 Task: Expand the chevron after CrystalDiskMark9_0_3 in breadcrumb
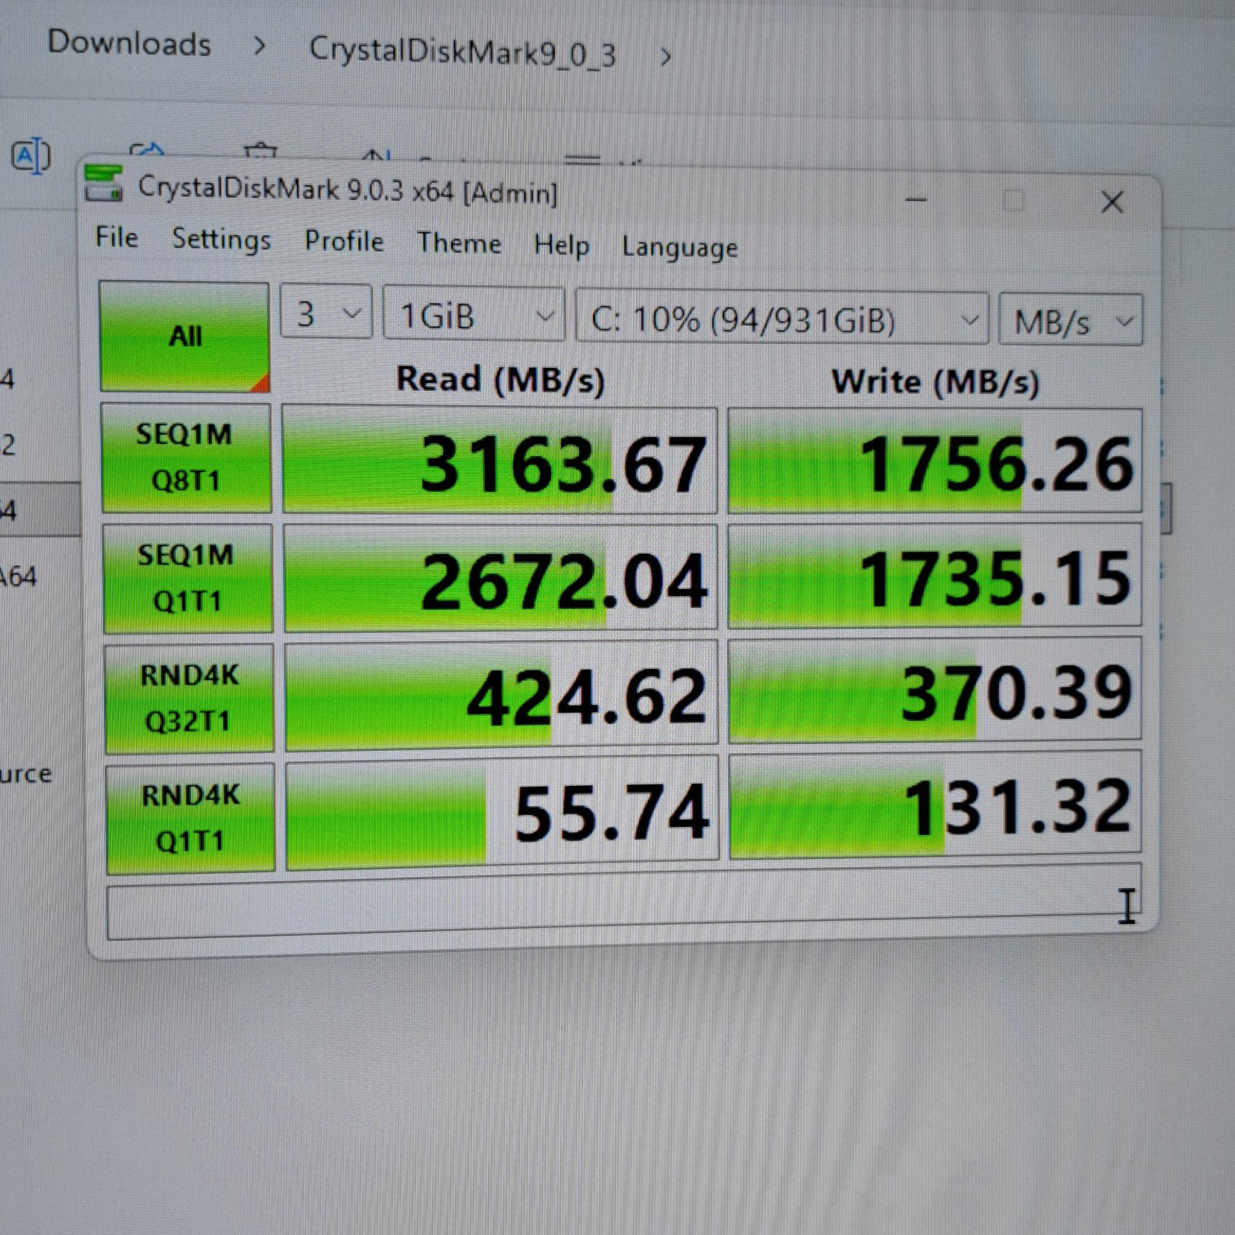[666, 57]
